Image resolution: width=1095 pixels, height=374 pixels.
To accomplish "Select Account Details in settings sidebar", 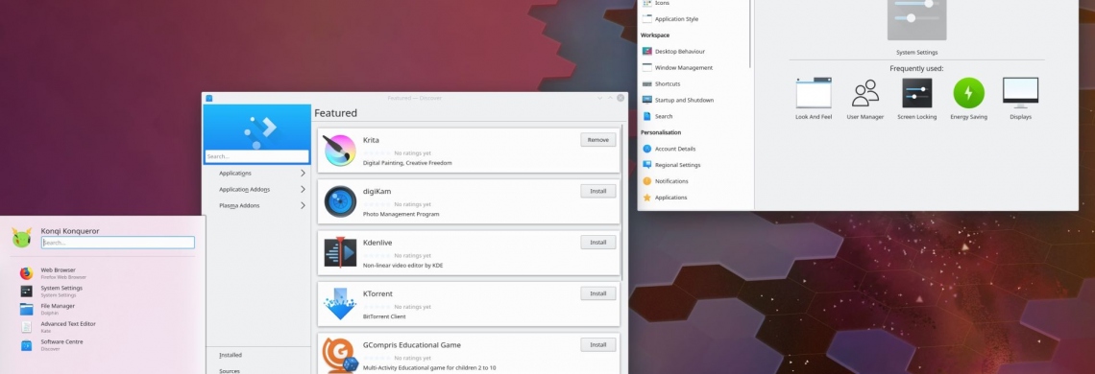I will coord(674,149).
